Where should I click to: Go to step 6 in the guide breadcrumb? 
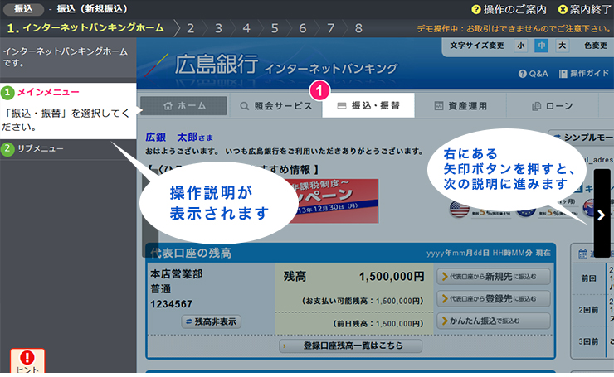click(303, 28)
